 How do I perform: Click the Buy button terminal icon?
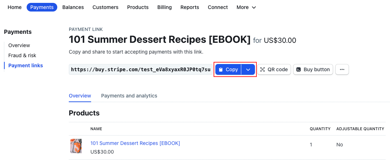click(x=299, y=69)
